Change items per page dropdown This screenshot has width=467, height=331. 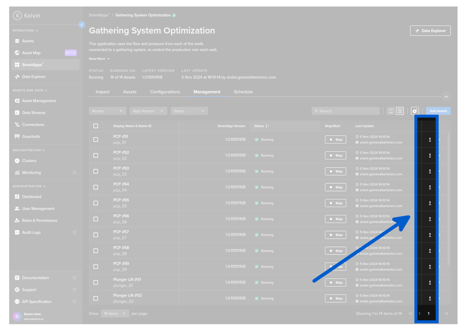click(x=115, y=314)
